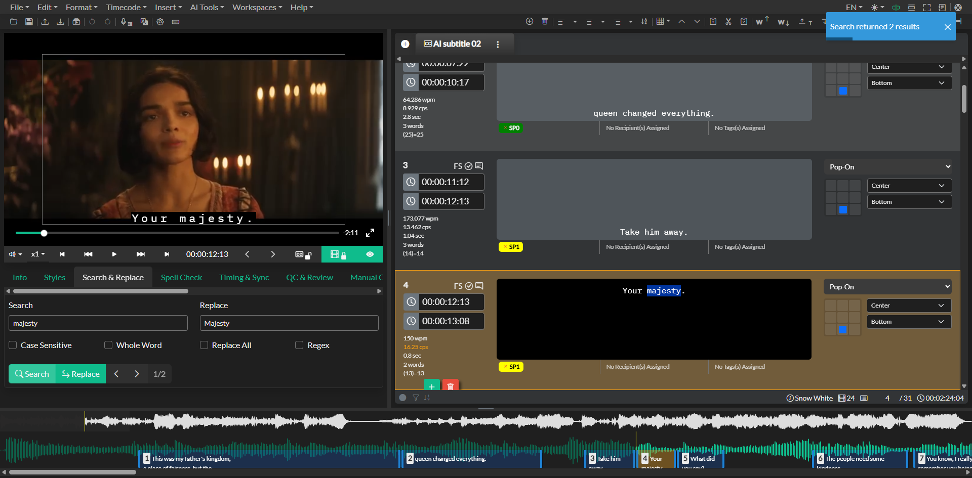This screenshot has width=972, height=478.
Task: Toggle subtitle preview visibility eye icon
Action: coord(370,254)
